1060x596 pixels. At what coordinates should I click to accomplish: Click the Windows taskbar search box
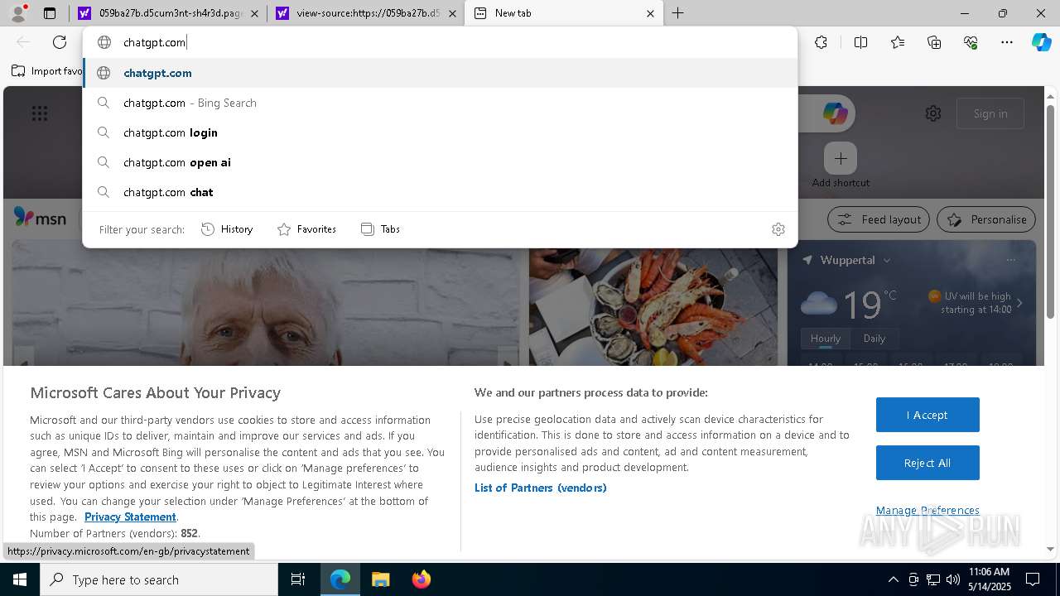tap(159, 579)
